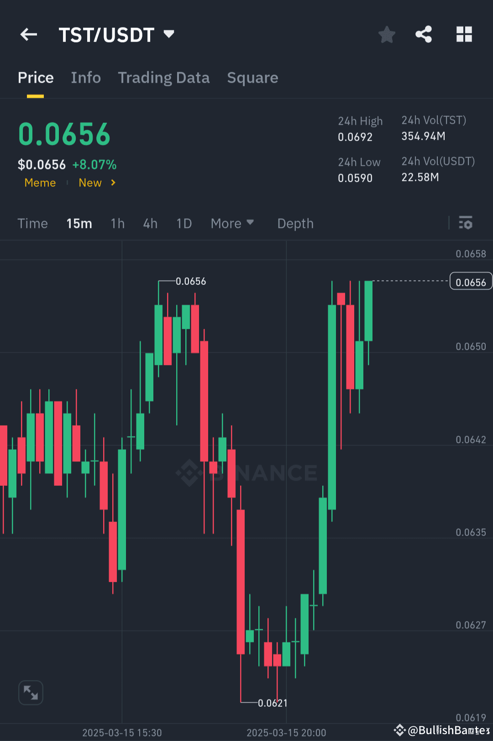Open the Square tab
493x741 pixels.
pyautogui.click(x=252, y=78)
